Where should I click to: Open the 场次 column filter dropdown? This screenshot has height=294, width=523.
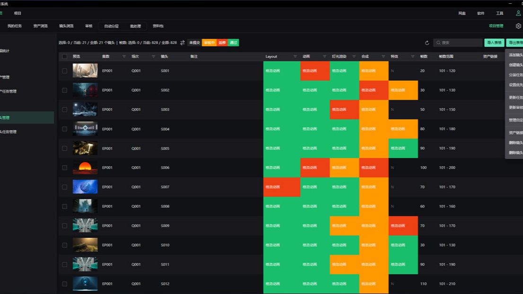click(x=153, y=57)
